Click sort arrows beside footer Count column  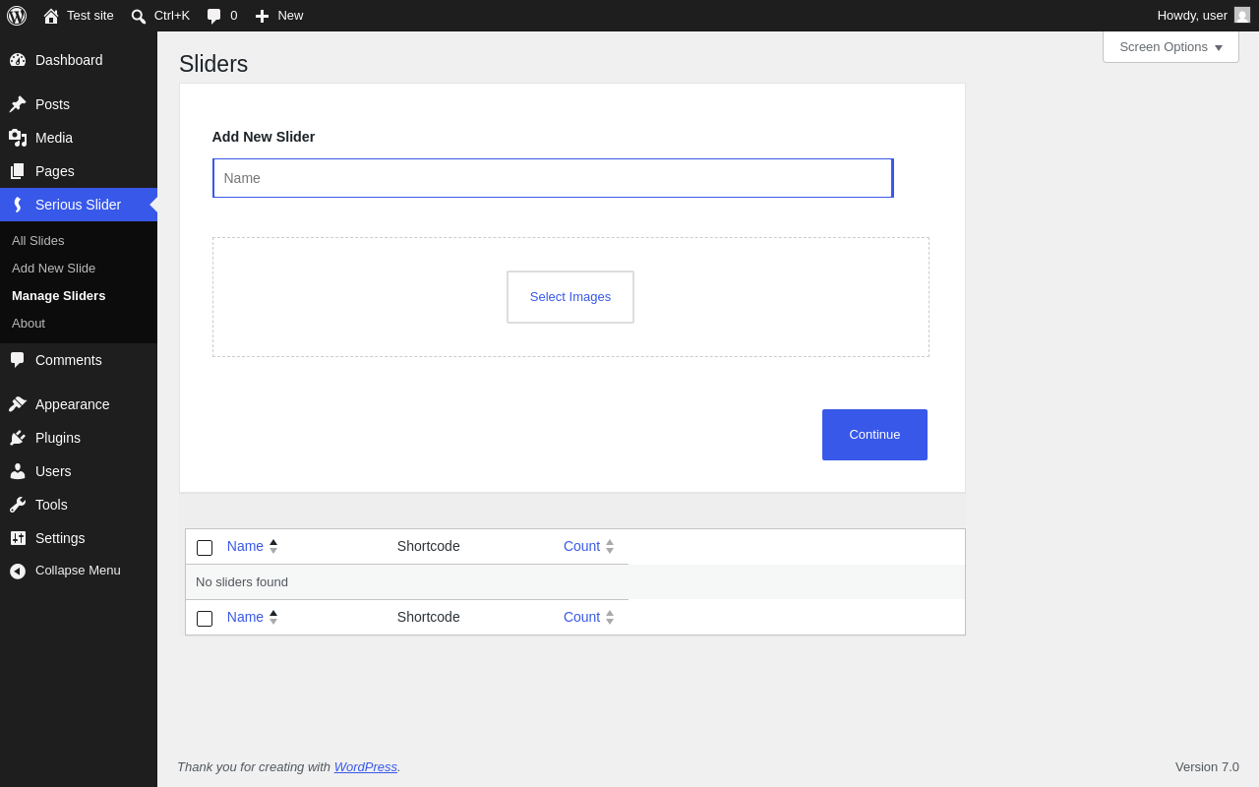click(610, 617)
